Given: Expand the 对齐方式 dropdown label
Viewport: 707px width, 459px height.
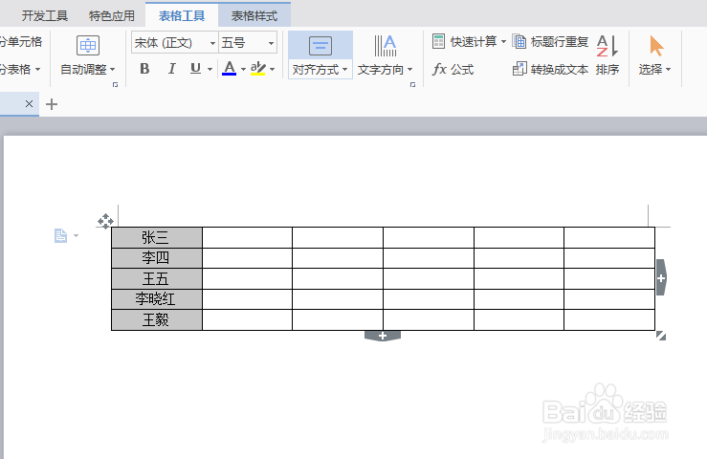Looking at the screenshot, I should pos(320,70).
